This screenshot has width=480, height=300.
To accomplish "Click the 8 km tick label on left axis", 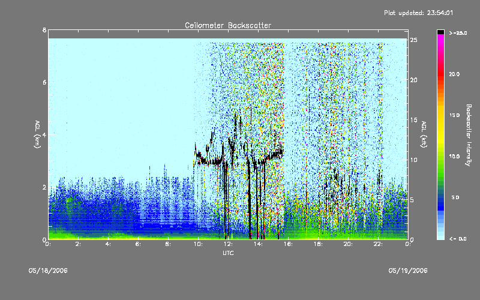I will point(44,30).
